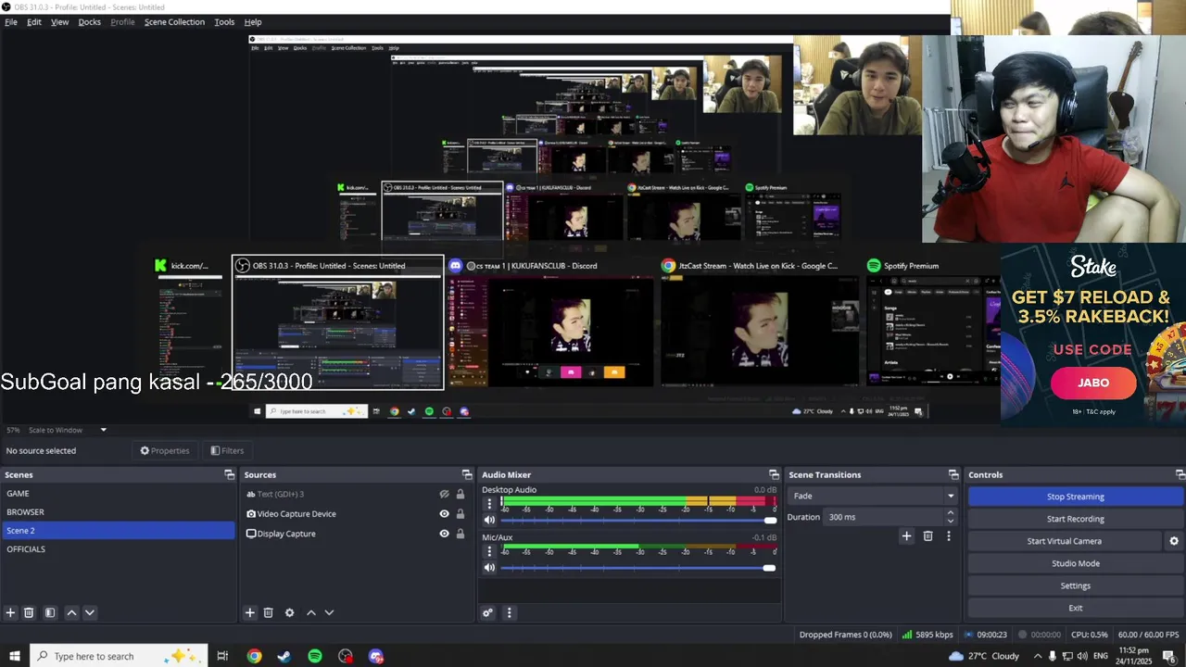
Task: Pop out the Sources dock
Action: coord(467,474)
